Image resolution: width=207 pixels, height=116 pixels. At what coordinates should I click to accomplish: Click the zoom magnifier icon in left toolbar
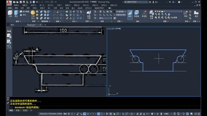pos(9,46)
